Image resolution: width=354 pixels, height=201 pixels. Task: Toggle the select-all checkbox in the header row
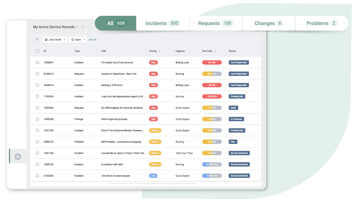pyautogui.click(x=37, y=51)
